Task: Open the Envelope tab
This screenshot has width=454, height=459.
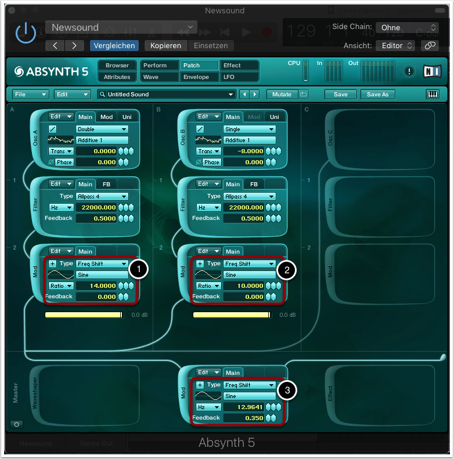Action: tap(200, 77)
